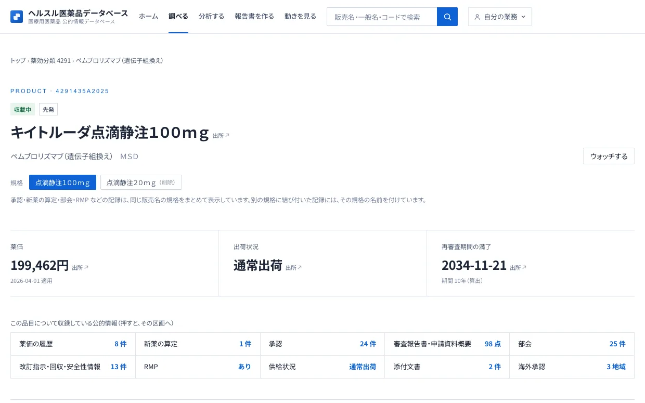This screenshot has height=403, width=645.
Task: Click トップ breadcrumb link
Action: click(18, 61)
